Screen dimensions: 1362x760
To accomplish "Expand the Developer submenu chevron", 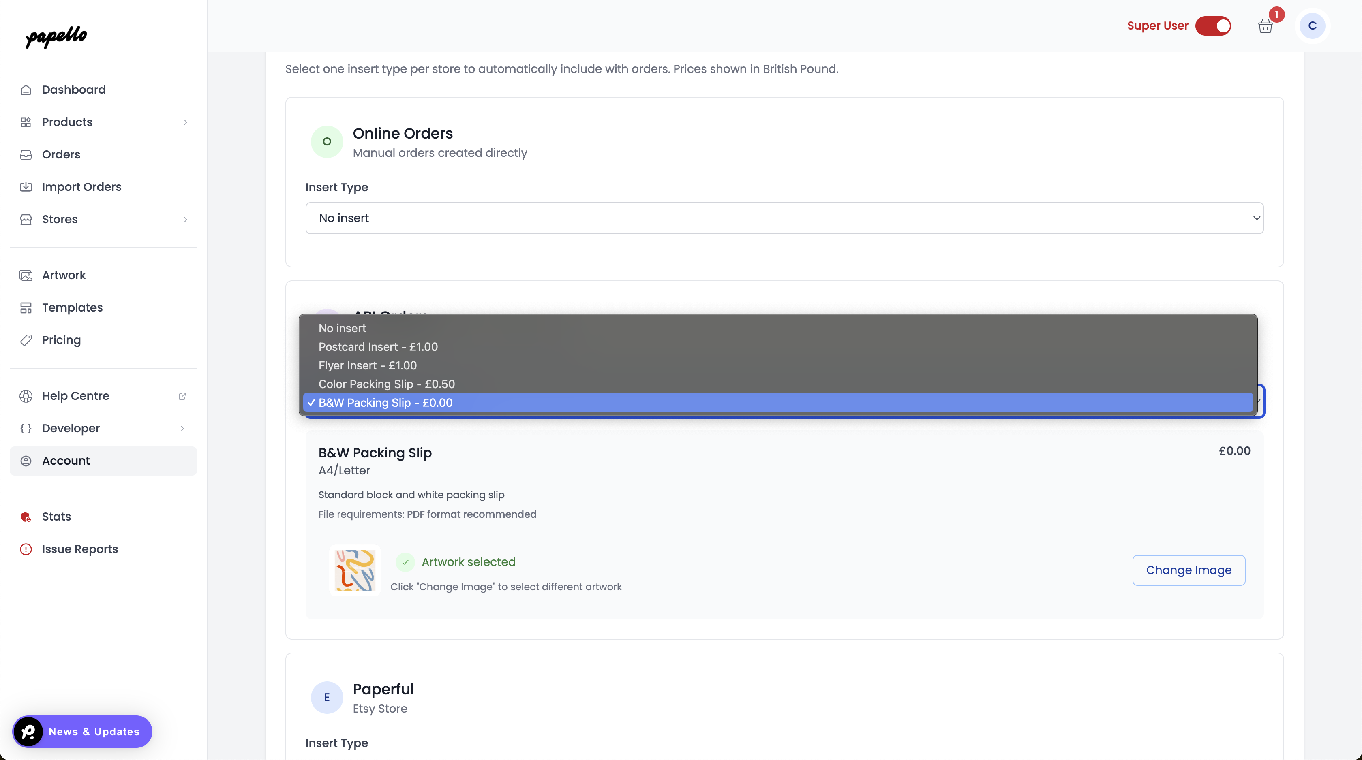I will click(182, 428).
